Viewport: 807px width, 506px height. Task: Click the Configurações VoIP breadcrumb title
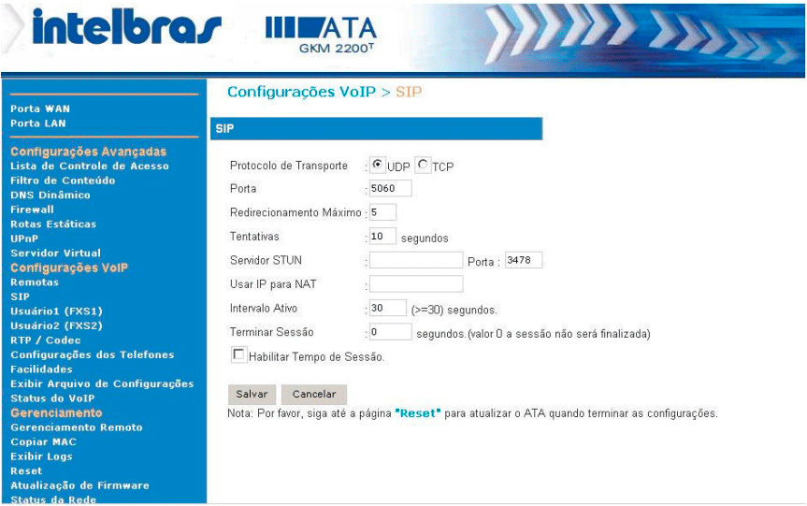coord(302,92)
